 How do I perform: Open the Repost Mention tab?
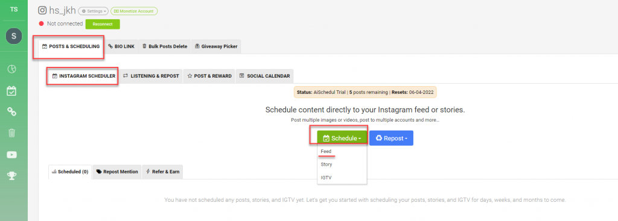117,172
